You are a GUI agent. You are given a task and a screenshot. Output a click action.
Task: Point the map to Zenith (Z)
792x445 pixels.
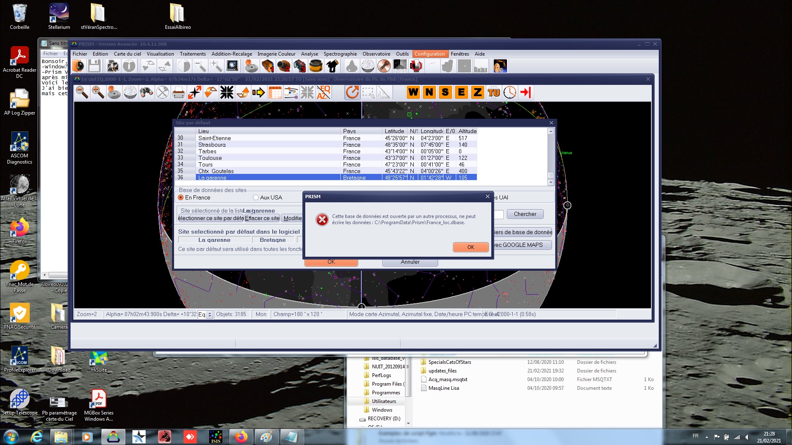click(477, 92)
